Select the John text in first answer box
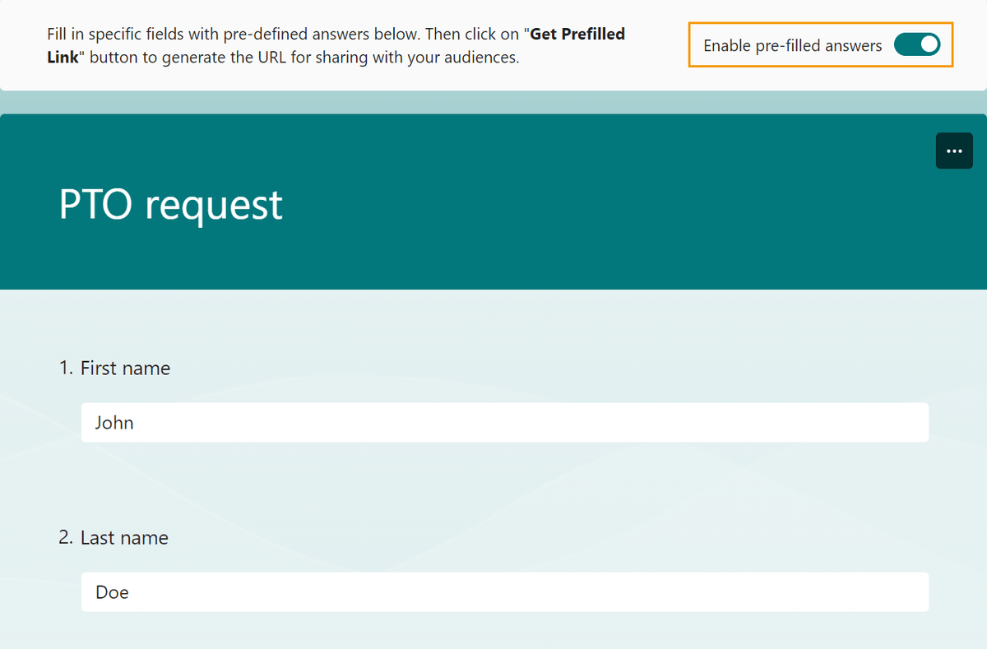Screen dimensions: 987x649 [x=114, y=422]
